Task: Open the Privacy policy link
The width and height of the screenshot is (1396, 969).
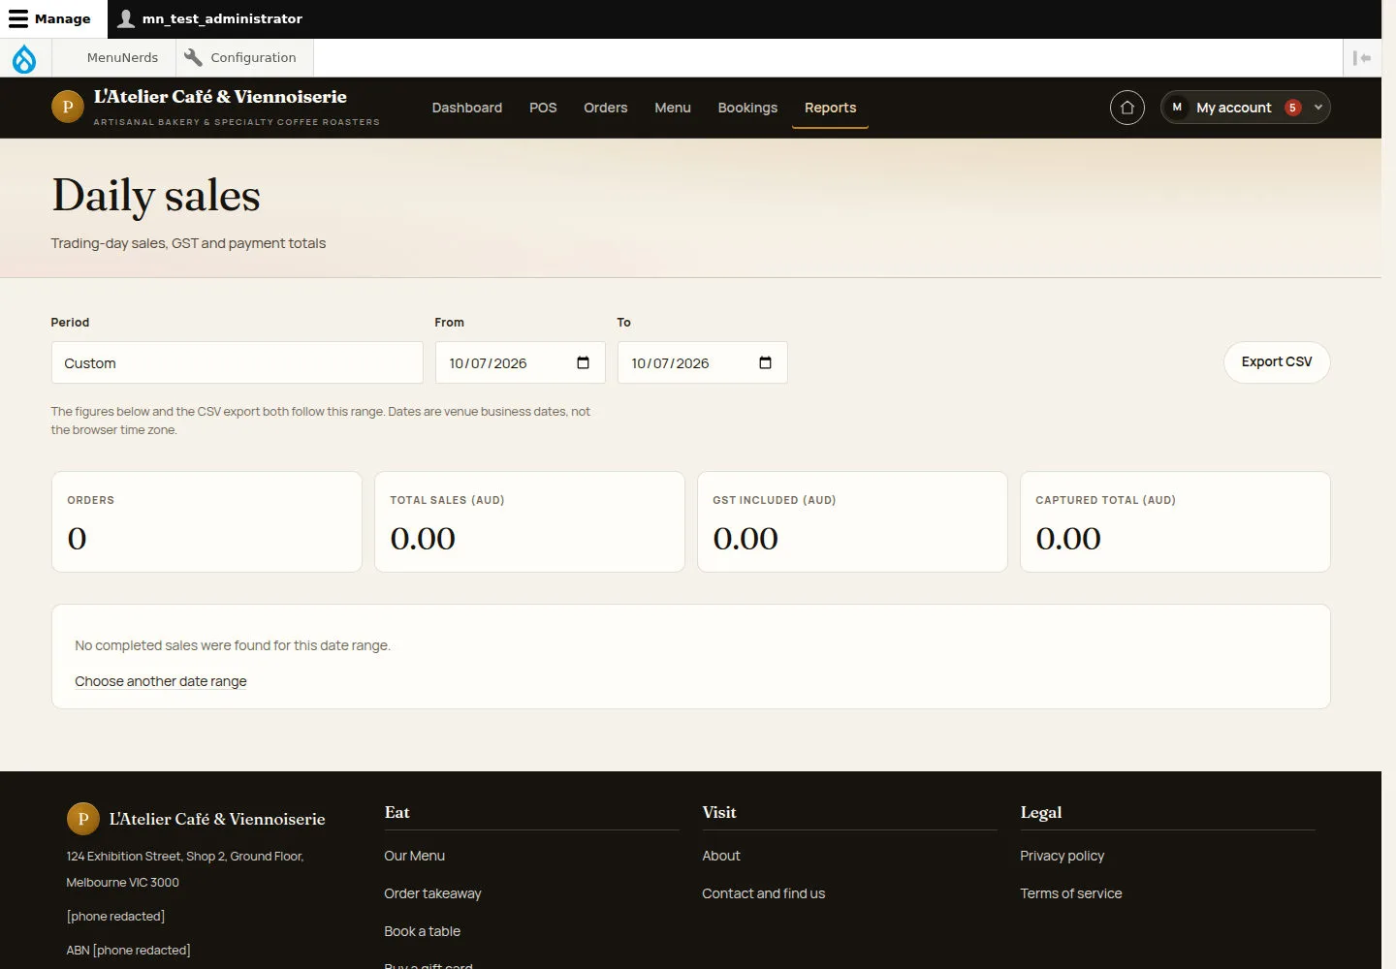Action: [1063, 856]
